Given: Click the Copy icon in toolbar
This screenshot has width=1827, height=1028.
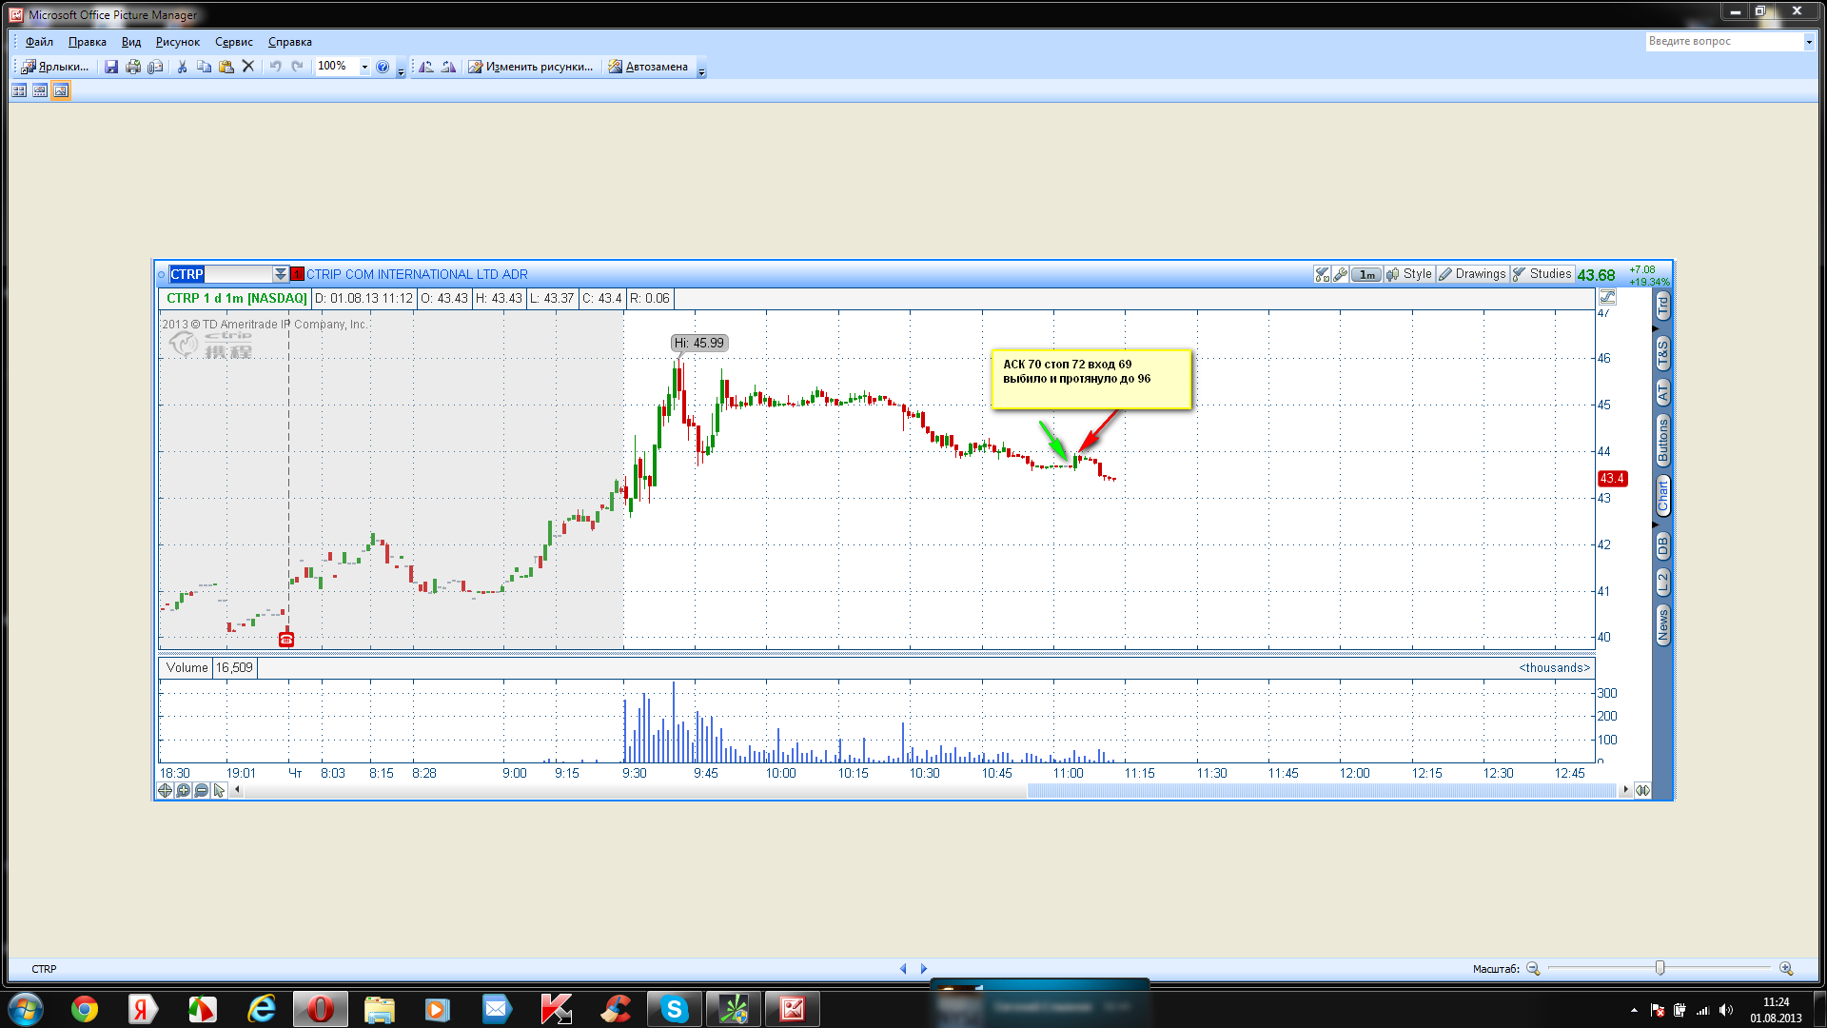Looking at the screenshot, I should pos(204,67).
